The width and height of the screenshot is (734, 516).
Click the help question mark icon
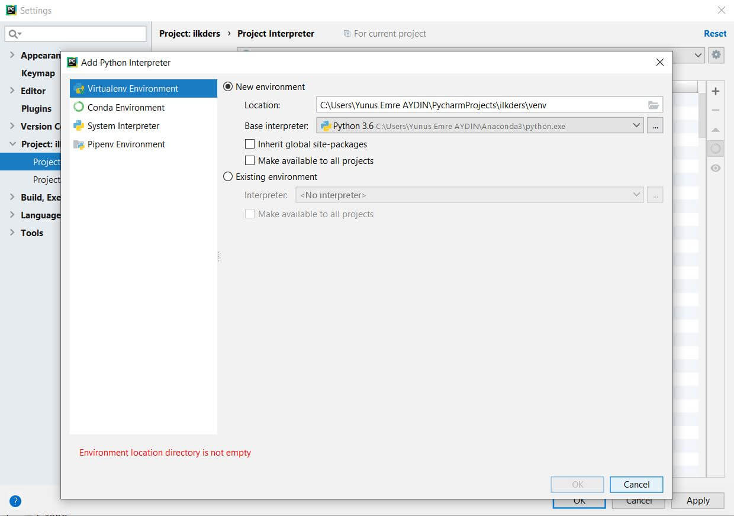15,501
